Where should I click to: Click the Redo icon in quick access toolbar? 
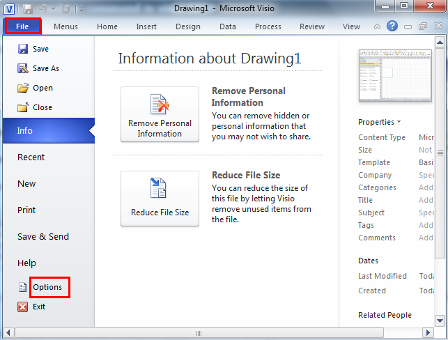(x=65, y=9)
